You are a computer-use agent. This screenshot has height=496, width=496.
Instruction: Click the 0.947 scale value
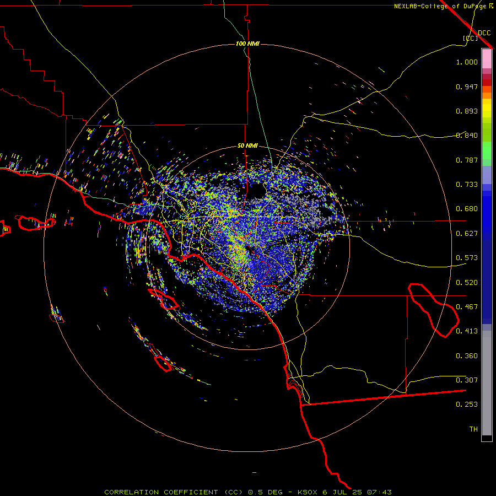[x=467, y=87]
